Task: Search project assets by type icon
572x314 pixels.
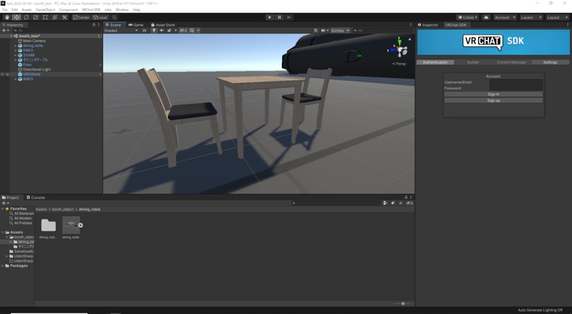Action: [x=385, y=203]
